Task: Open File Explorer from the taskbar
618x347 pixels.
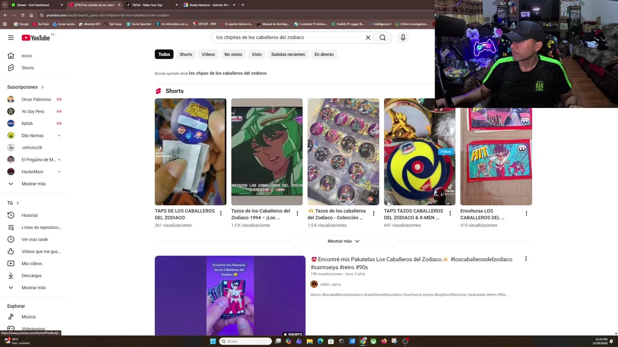Action: point(309,341)
